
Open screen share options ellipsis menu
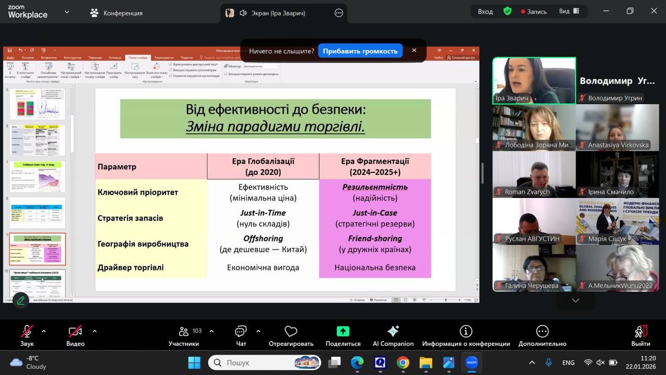click(339, 13)
